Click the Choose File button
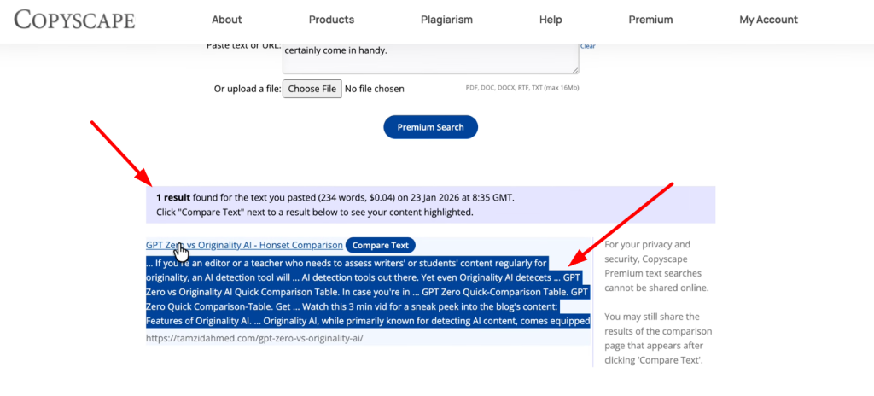Image resolution: width=874 pixels, height=396 pixels. point(312,89)
